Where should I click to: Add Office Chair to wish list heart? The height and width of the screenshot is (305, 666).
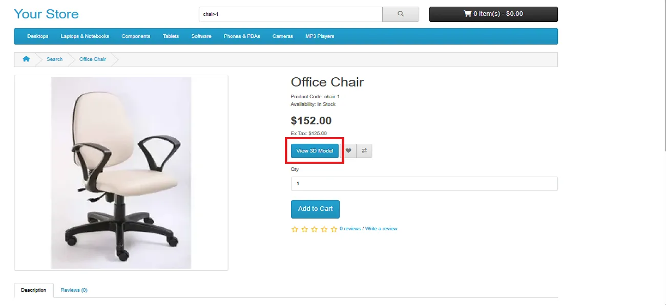348,151
